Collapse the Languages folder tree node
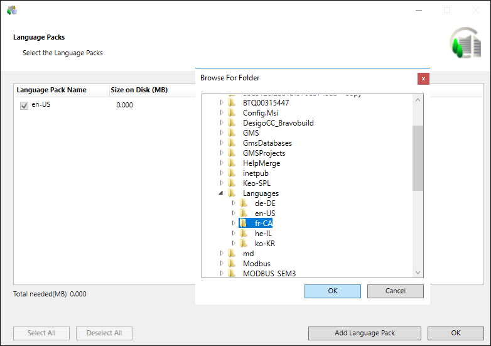The image size is (491, 346). pos(221,193)
